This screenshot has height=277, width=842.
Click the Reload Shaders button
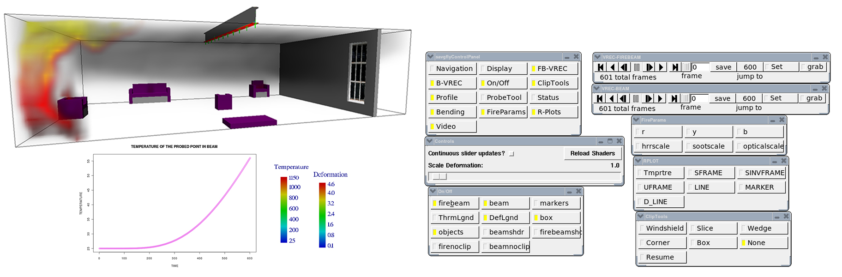click(592, 154)
